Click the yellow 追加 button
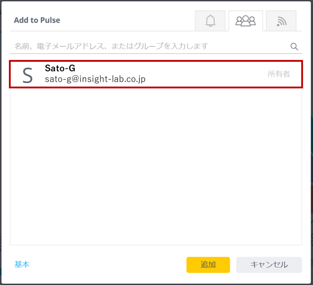The height and width of the screenshot is (285, 313). tap(208, 265)
